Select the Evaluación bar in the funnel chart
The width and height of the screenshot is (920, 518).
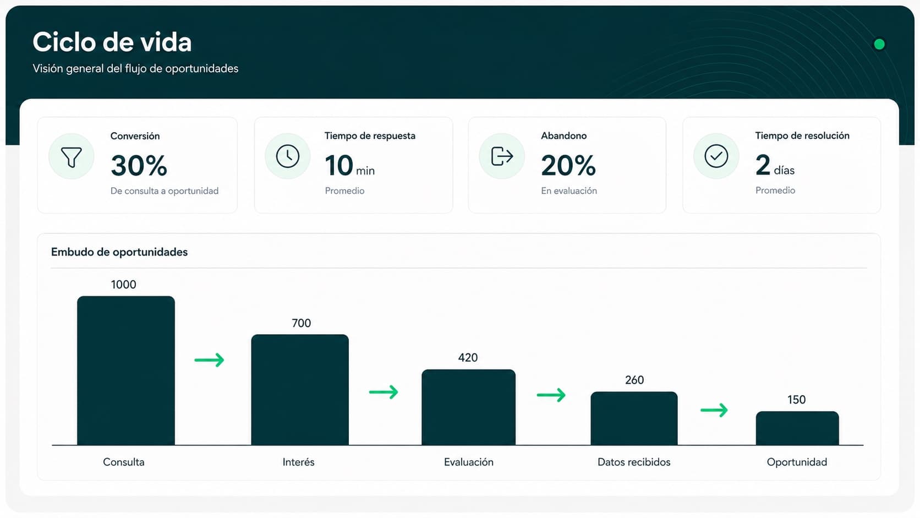click(x=469, y=407)
